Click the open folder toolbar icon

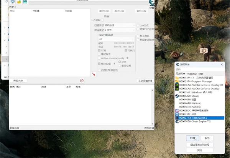(x=18, y=2)
